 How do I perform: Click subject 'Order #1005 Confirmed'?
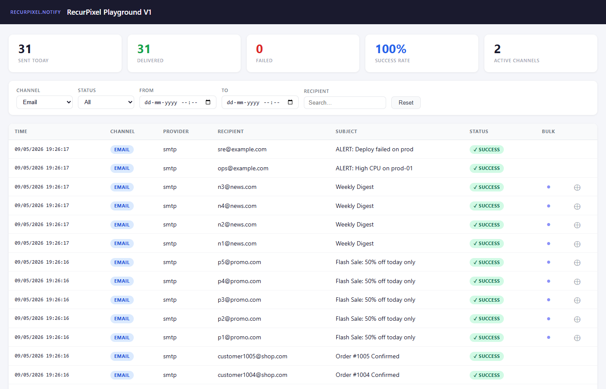click(x=367, y=356)
